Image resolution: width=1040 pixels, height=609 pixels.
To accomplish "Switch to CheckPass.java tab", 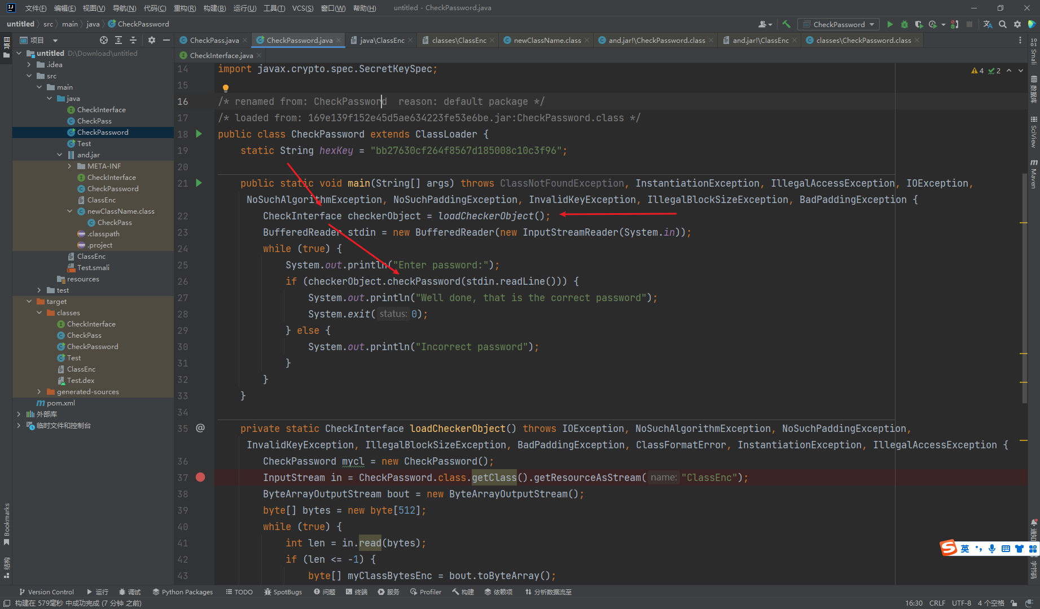I will pyautogui.click(x=214, y=40).
